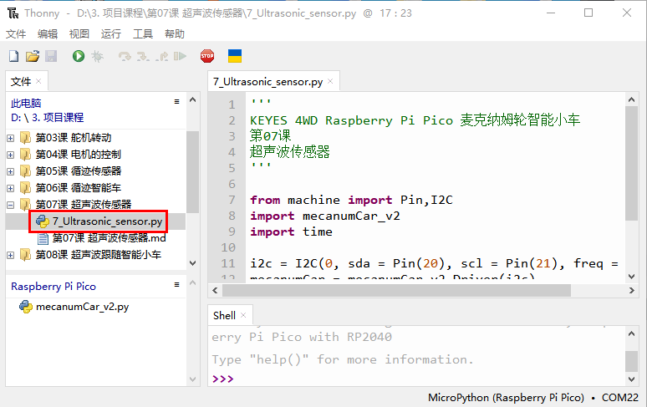Select the 第07课 超声波传感器 folder row

click(x=96, y=205)
